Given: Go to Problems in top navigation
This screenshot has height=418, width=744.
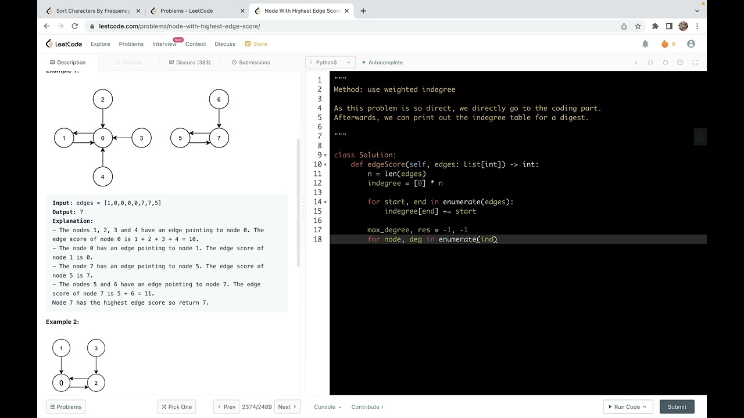Looking at the screenshot, I should [131, 44].
